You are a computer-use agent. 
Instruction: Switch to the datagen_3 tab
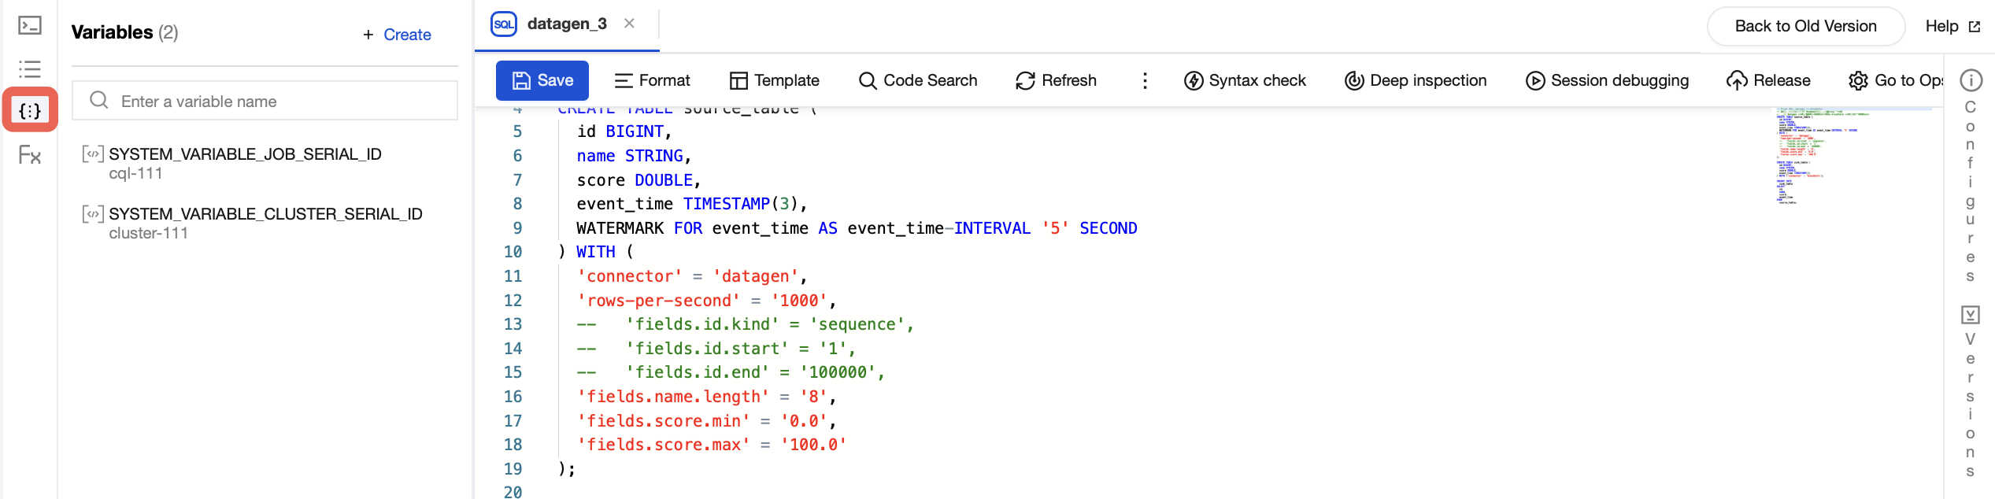coord(567,24)
